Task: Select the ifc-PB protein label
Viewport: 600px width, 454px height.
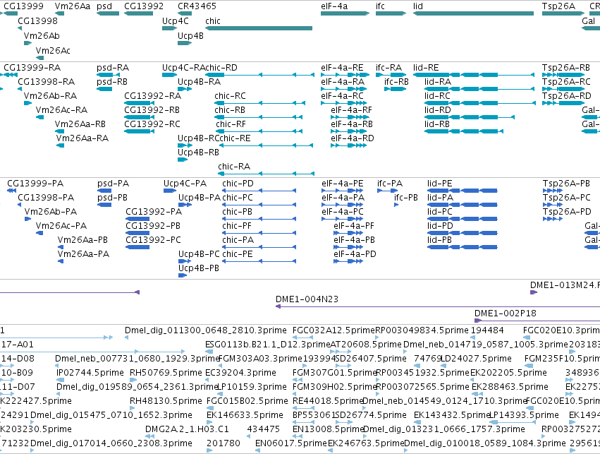Action: pos(406,198)
